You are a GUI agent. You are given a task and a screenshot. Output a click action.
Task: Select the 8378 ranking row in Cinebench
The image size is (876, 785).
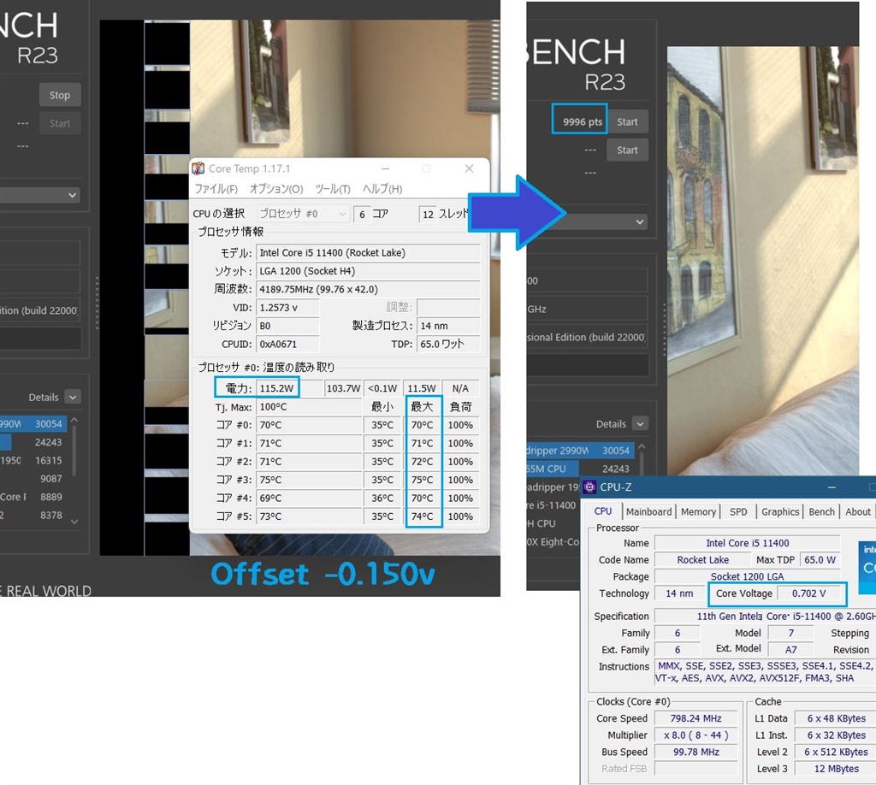tap(33, 516)
